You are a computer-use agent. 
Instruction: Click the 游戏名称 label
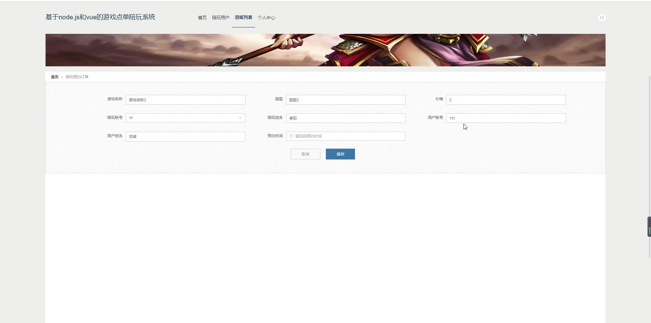[x=115, y=99]
